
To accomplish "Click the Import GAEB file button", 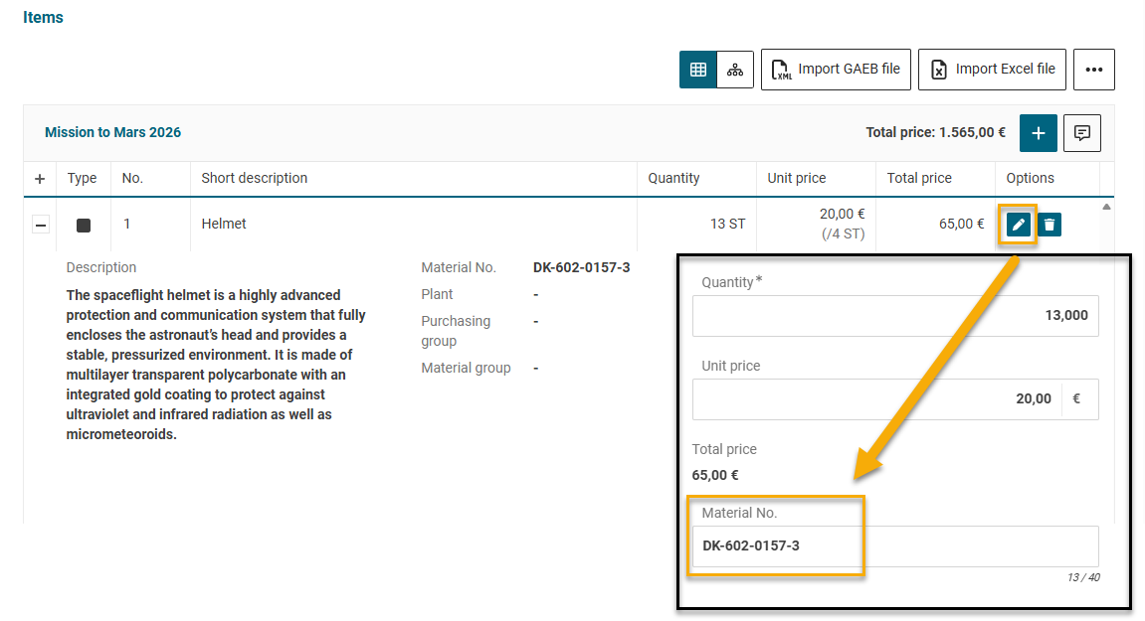I will (x=836, y=70).
